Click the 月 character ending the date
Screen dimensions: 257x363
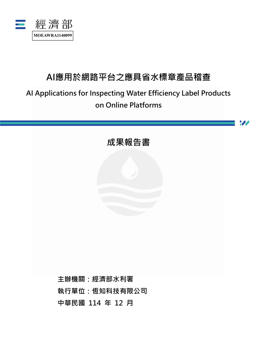(x=130, y=303)
